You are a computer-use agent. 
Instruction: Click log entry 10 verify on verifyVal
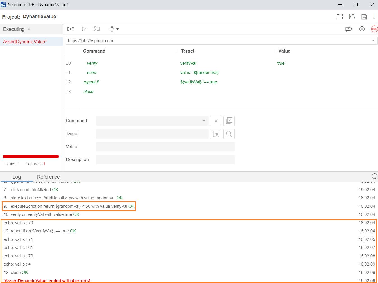(x=42, y=214)
